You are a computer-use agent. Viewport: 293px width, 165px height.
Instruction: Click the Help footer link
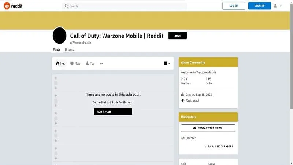183,164
